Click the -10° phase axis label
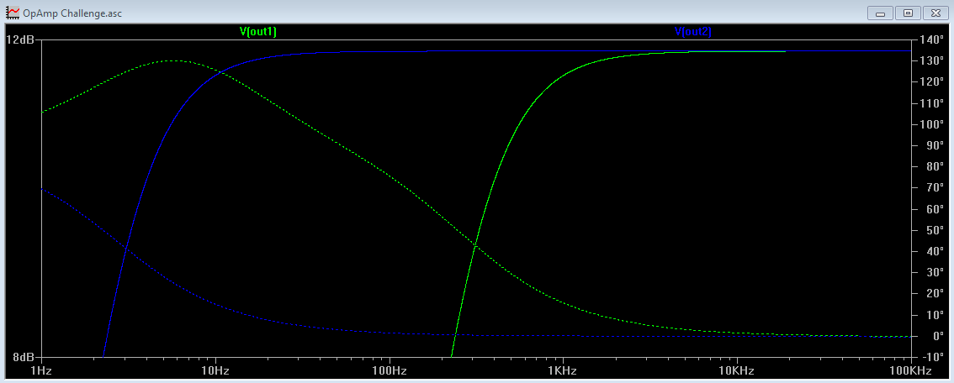Viewport: 954px width, 383px height. point(932,358)
